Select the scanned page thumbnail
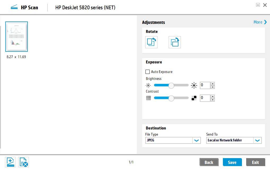This screenshot has height=169, width=270. [17, 37]
